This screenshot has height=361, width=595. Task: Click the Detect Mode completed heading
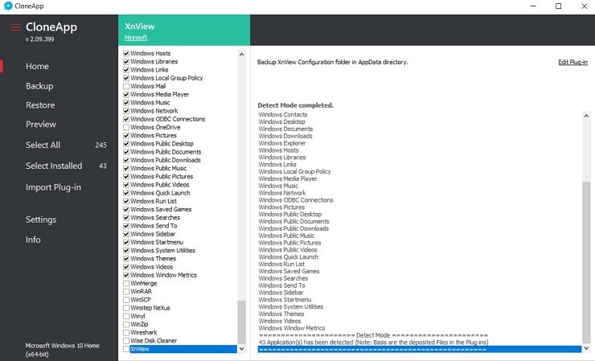[x=296, y=105]
